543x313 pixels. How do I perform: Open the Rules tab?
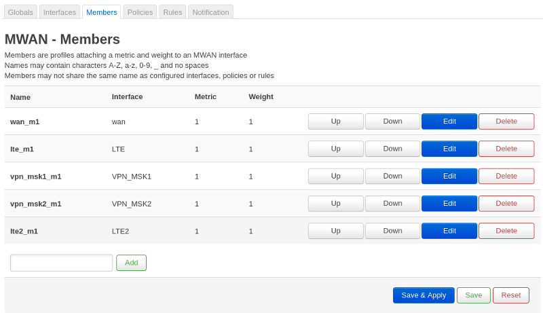pyautogui.click(x=172, y=12)
